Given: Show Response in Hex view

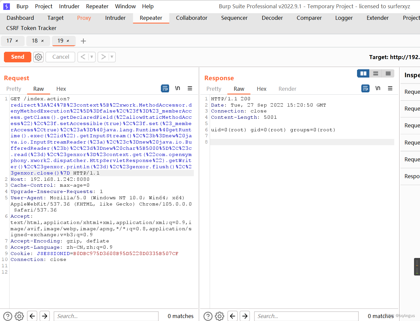Looking at the screenshot, I should click(261, 89).
